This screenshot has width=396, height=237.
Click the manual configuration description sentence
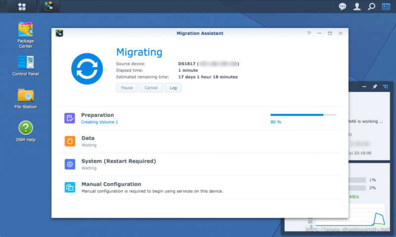pyautogui.click(x=152, y=191)
